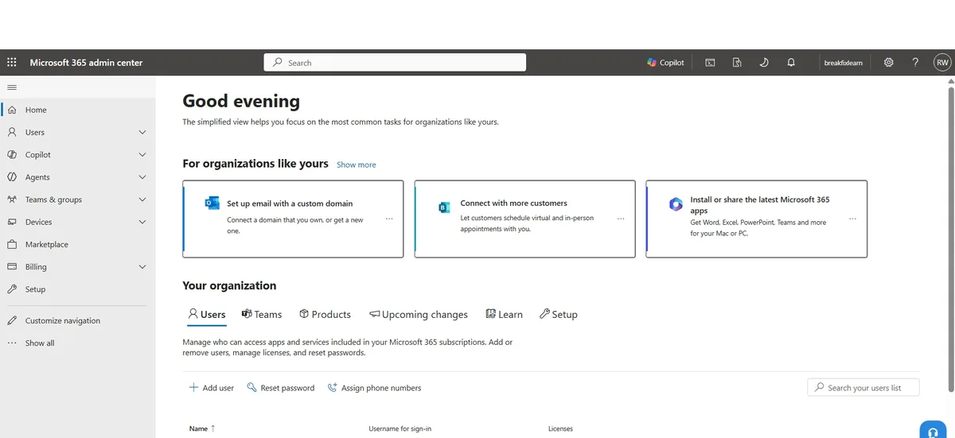Switch to the Products tab
Image resolution: width=955 pixels, height=438 pixels.
click(x=325, y=315)
